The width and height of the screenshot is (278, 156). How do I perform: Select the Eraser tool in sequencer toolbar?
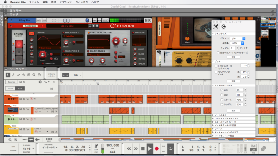coord(18,75)
